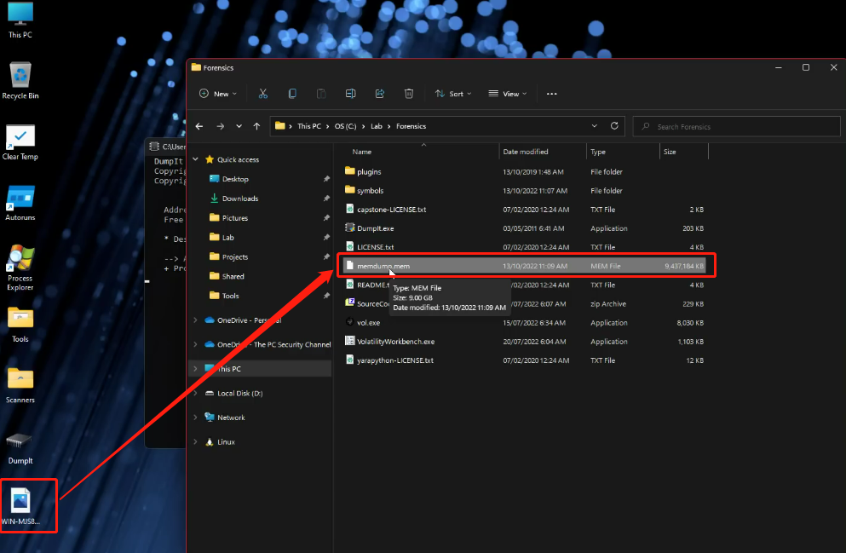Click the Copy icon in toolbar
The width and height of the screenshot is (846, 553).
pos(292,94)
